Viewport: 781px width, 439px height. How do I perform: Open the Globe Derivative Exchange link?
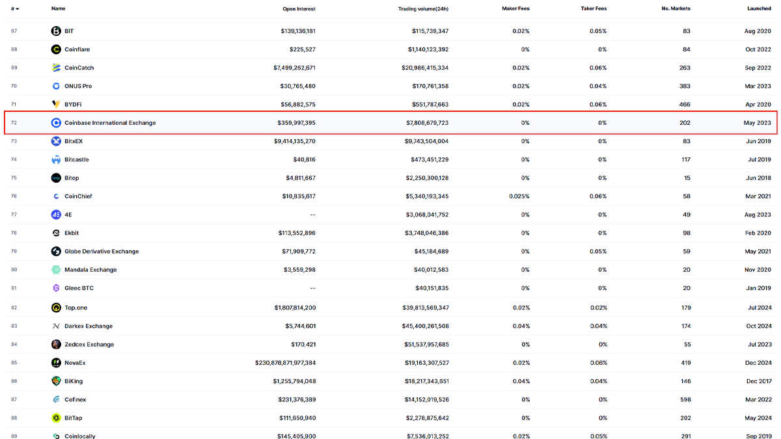102,251
